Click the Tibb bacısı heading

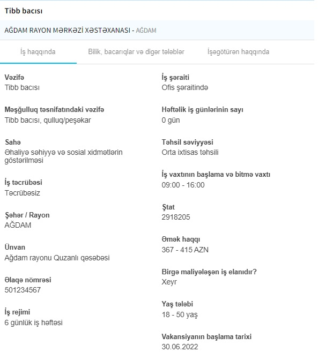pos(24,11)
